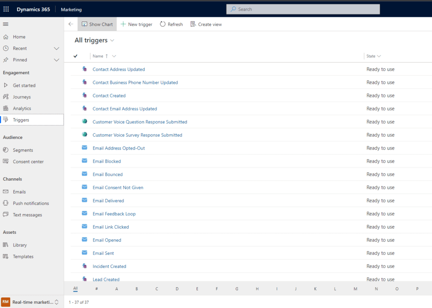Click the Text messages icon
432x308 pixels.
click(x=6, y=215)
